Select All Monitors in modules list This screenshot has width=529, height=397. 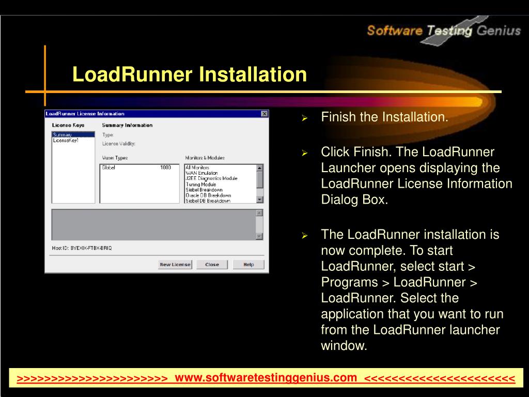pyautogui.click(x=197, y=167)
